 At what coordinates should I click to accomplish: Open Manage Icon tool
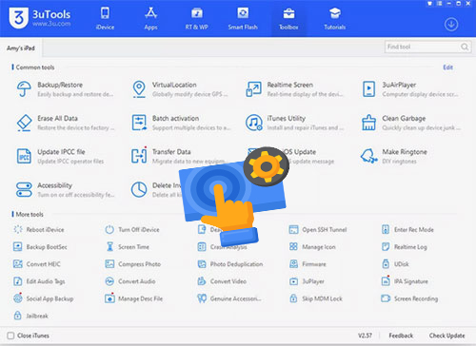[x=312, y=247]
